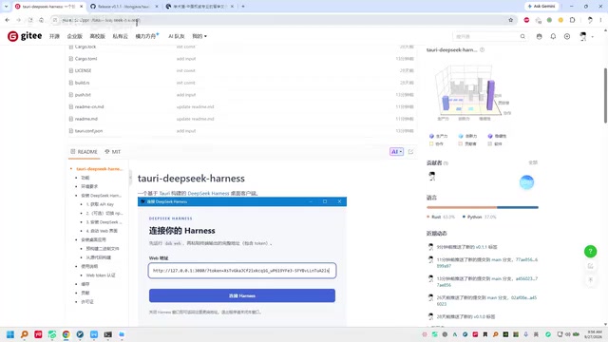The width and height of the screenshot is (608, 342).
Task: Open the Cargo.toml file
Action: pyautogui.click(x=85, y=59)
